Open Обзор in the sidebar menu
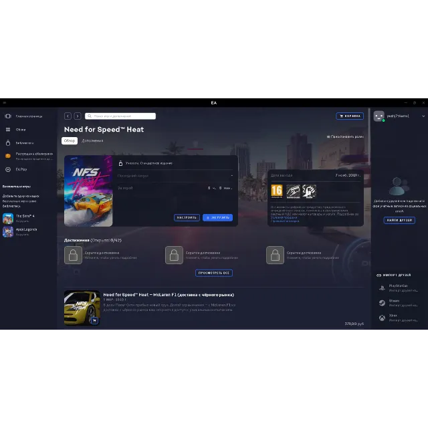 point(21,130)
